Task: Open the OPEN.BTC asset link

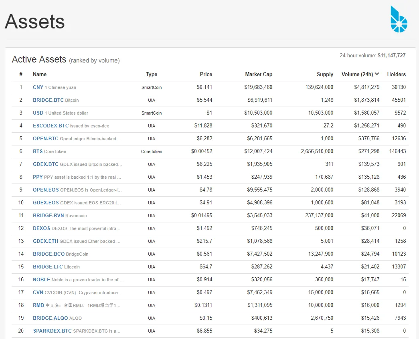Action: point(45,138)
